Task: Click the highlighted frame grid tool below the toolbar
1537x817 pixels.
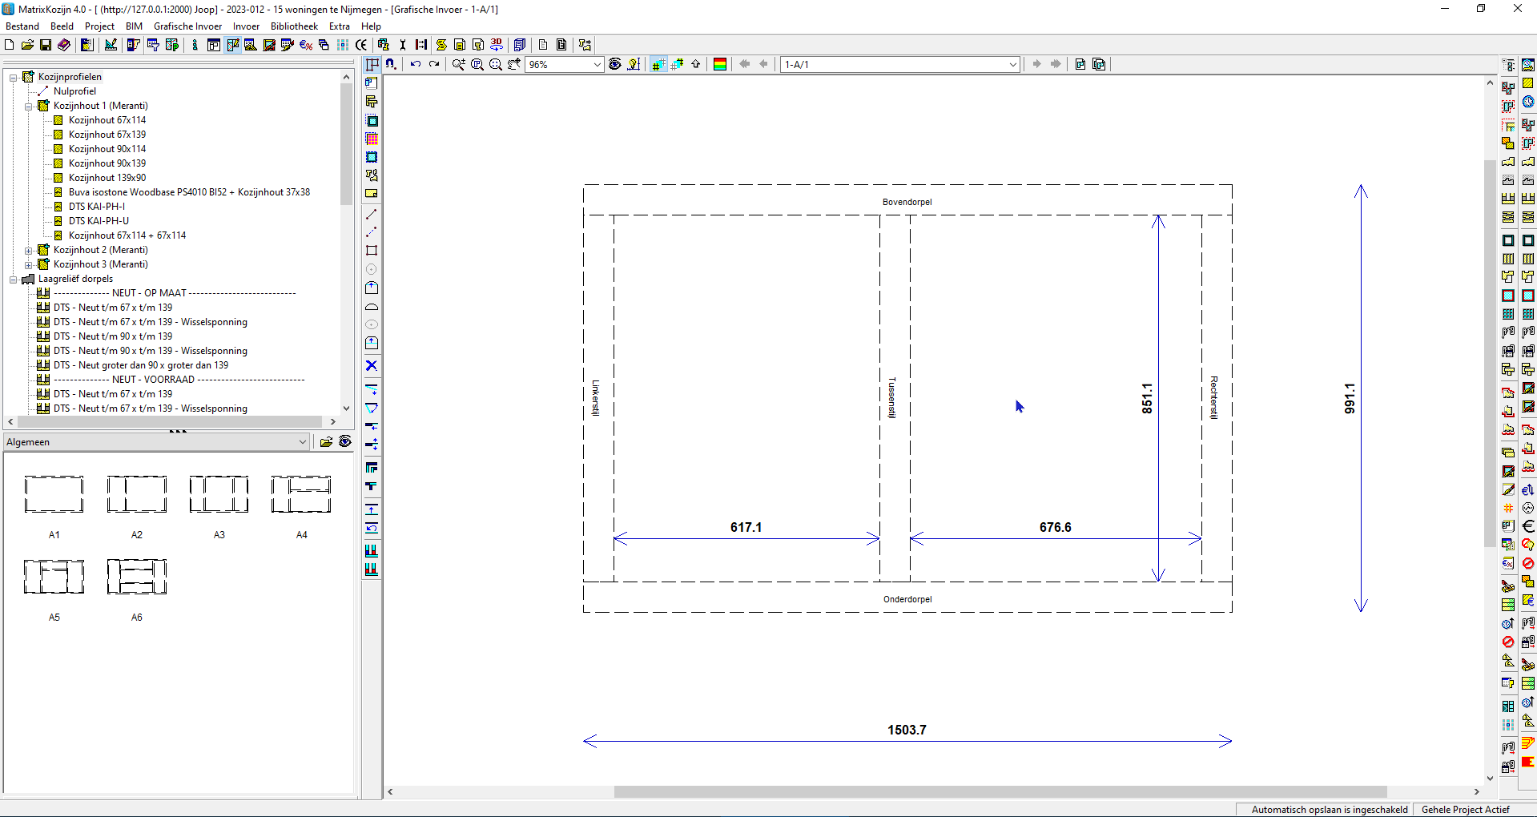Action: coord(372,64)
